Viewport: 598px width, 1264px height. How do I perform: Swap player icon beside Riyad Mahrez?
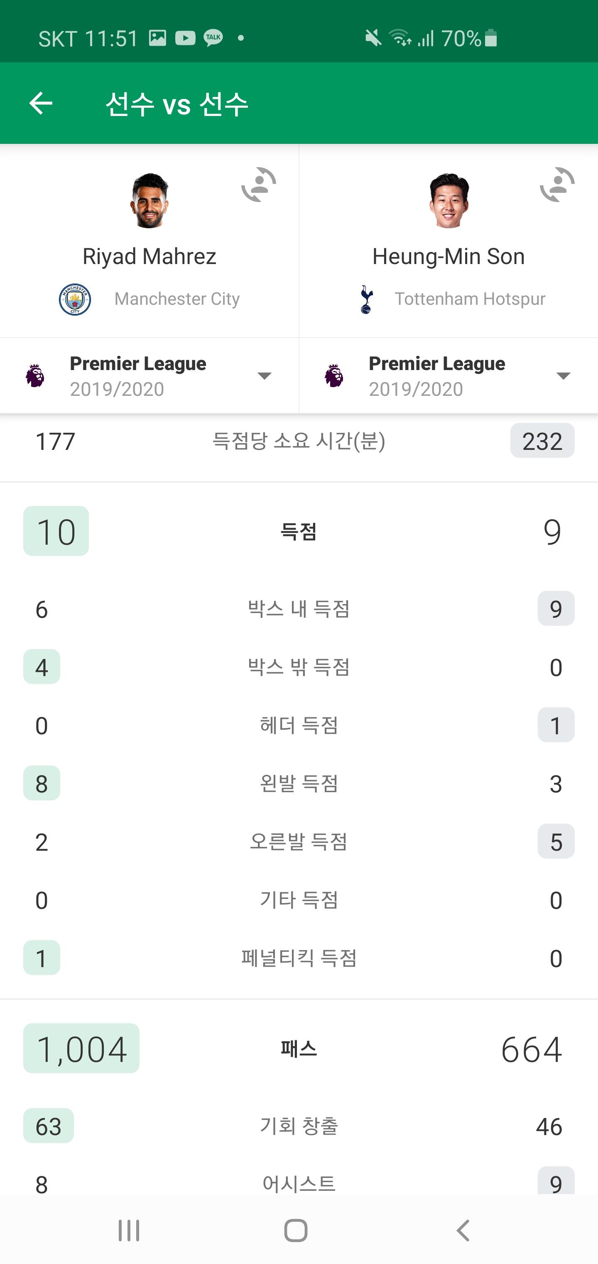click(x=259, y=185)
